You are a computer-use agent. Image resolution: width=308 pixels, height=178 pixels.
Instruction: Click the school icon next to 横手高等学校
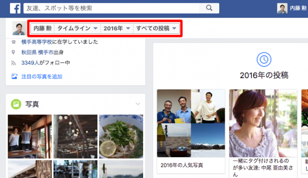(x=14, y=42)
